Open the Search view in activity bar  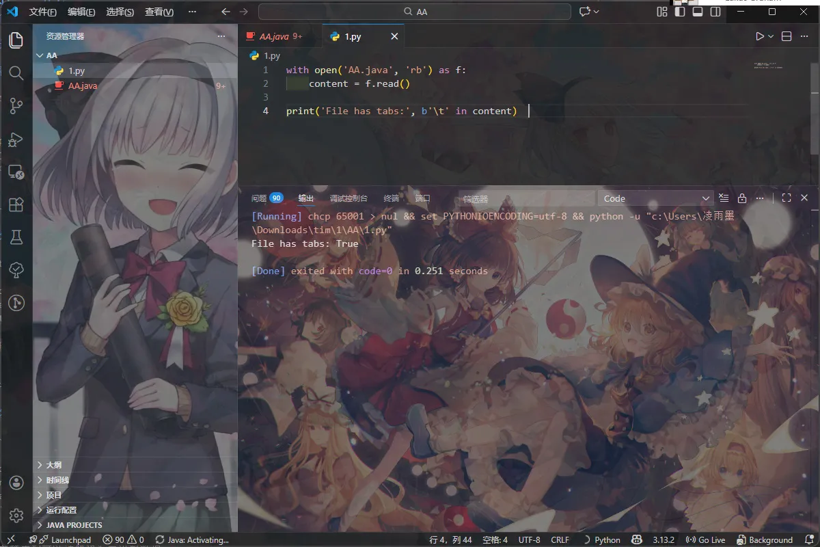tap(16, 72)
